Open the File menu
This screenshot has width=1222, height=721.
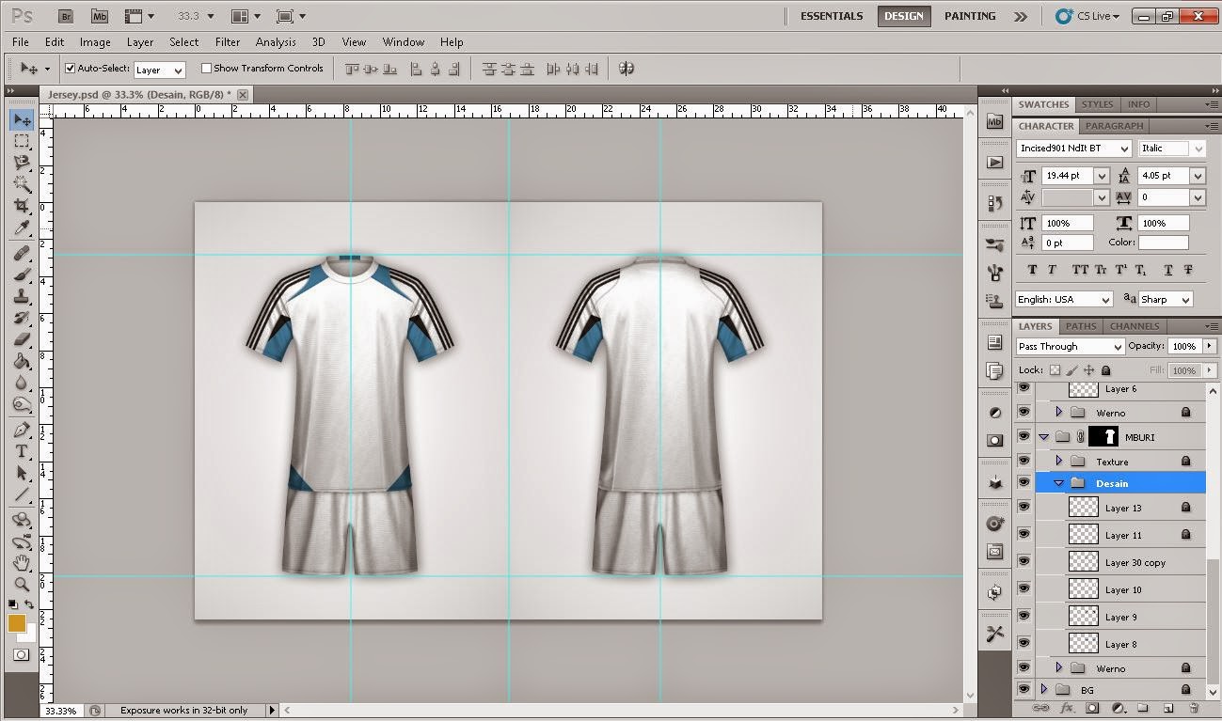click(x=21, y=42)
